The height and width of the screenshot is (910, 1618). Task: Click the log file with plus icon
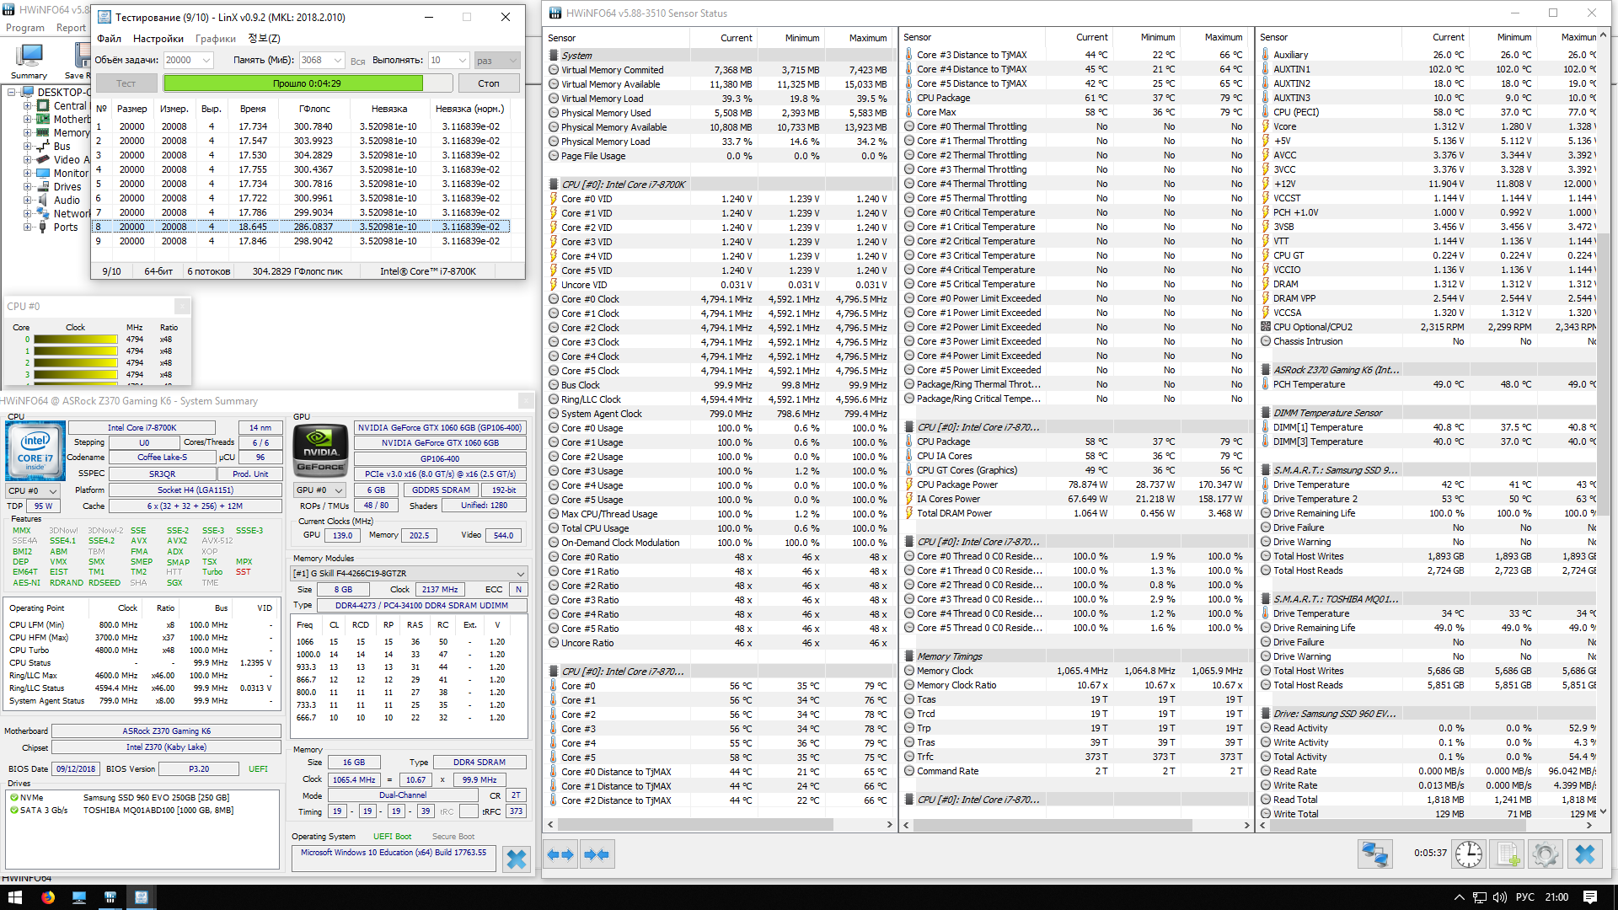[x=1508, y=854]
